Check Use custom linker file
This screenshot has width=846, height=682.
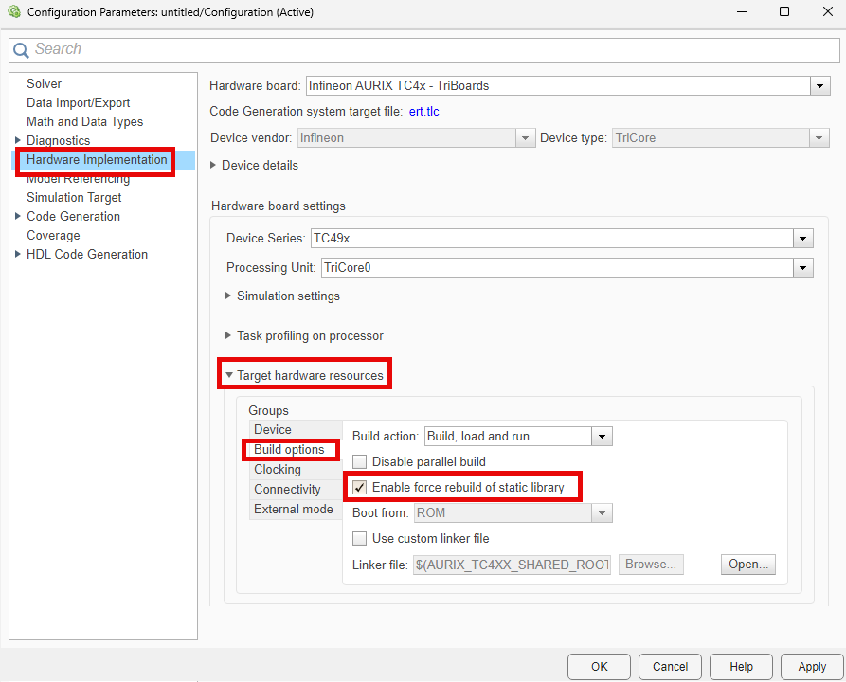pos(359,538)
